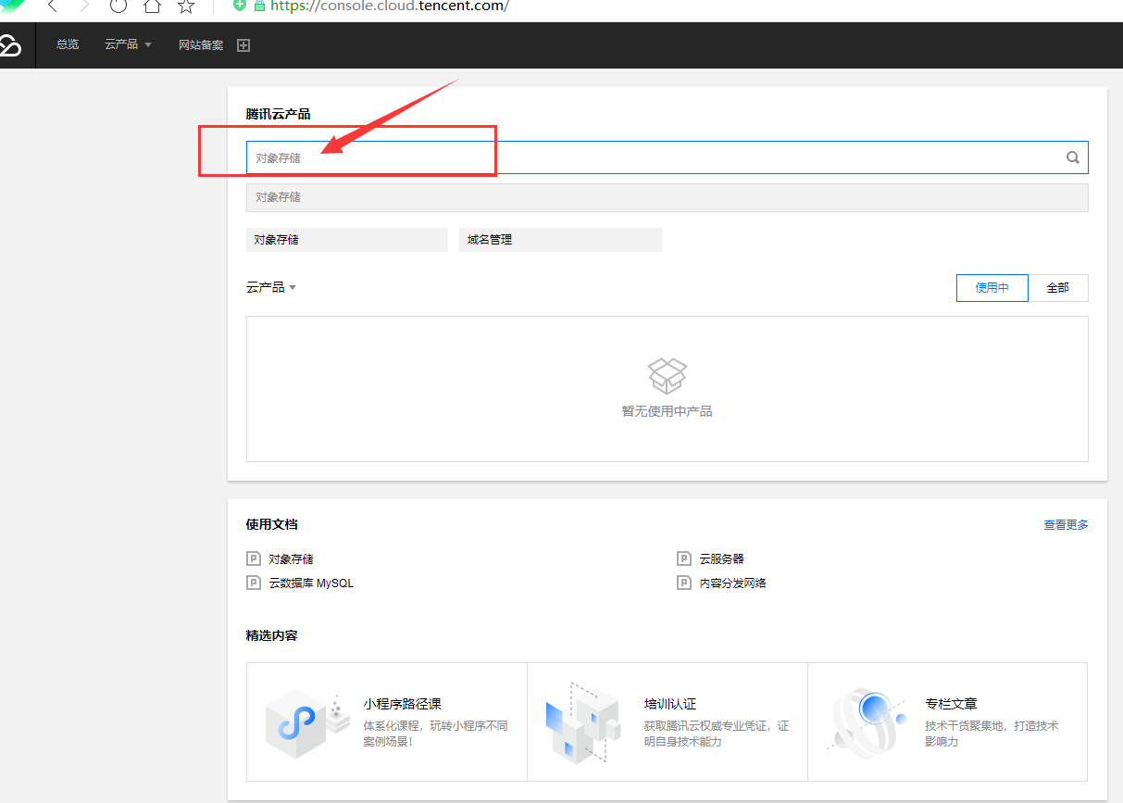1123x803 pixels.
Task: Expand the 云产品 top navigation dropdown
Action: click(128, 44)
